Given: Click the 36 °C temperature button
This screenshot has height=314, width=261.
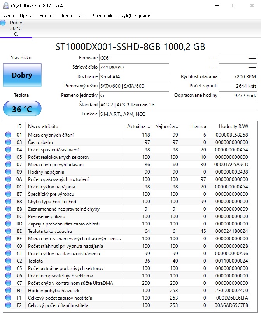Looking at the screenshot, I should [22, 109].
